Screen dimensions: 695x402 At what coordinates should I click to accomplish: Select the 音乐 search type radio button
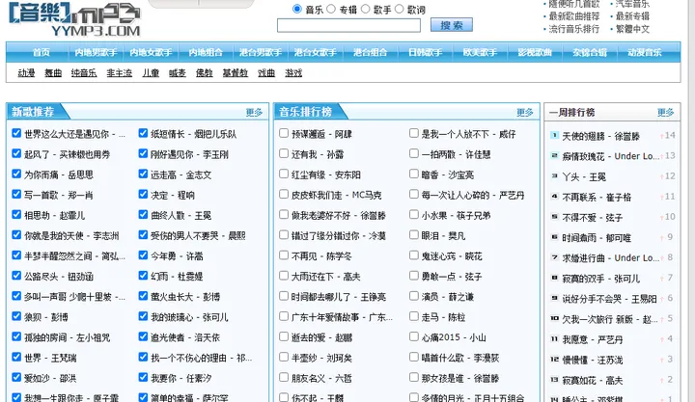(297, 9)
